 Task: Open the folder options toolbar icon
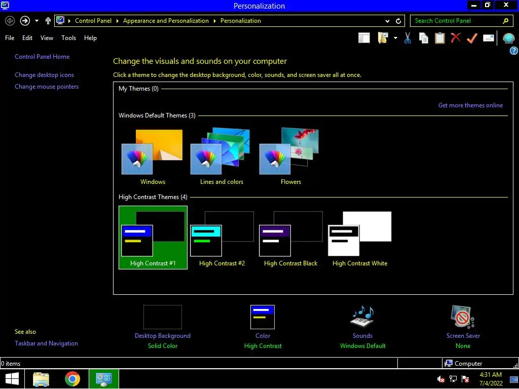coord(383,38)
